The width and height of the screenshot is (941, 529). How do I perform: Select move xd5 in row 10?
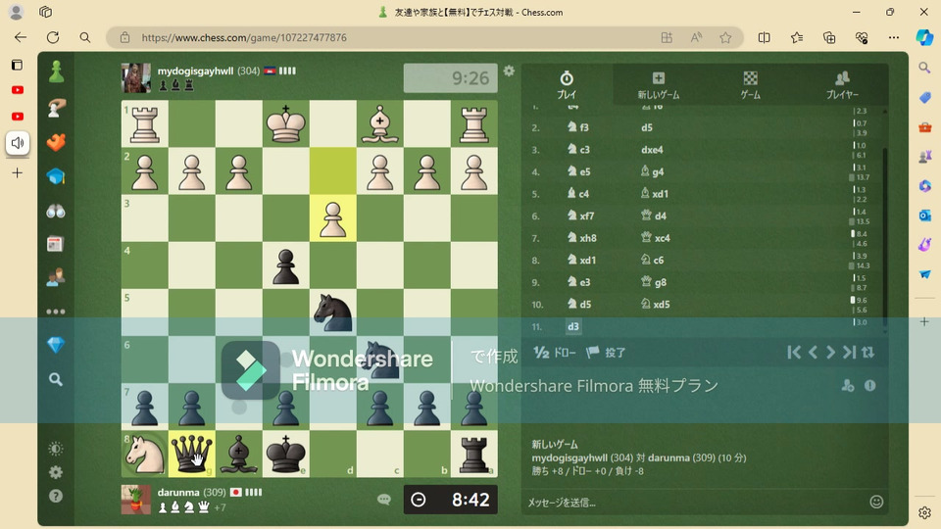(656, 304)
